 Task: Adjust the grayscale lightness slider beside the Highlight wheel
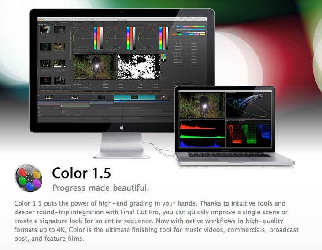167,38
